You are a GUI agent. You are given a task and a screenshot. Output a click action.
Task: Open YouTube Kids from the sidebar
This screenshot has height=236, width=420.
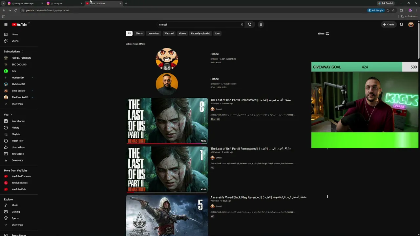coord(19,189)
